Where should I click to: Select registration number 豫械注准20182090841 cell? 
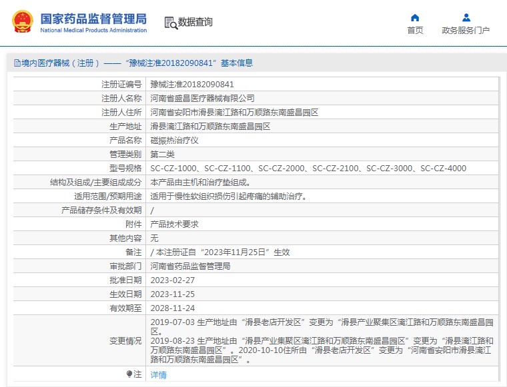coord(192,85)
